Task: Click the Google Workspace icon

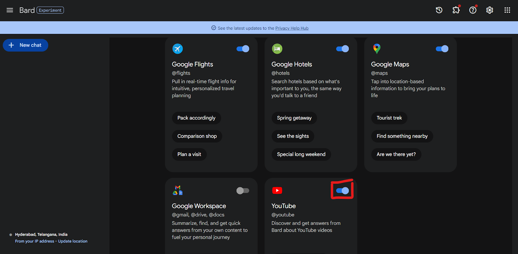Action: coord(177,190)
